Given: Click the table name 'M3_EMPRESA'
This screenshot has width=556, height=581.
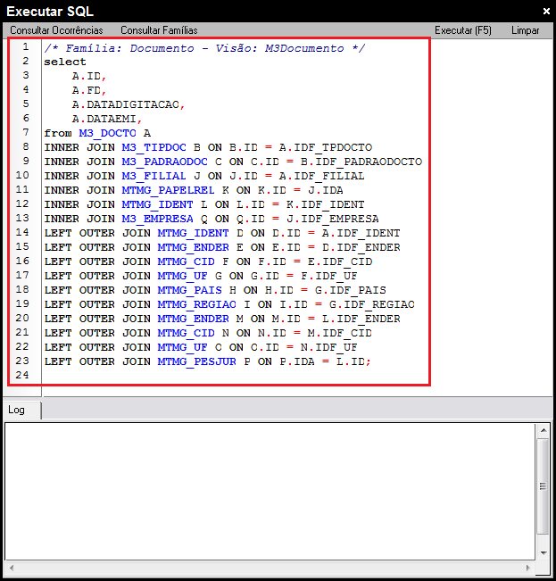Looking at the screenshot, I should [x=157, y=219].
